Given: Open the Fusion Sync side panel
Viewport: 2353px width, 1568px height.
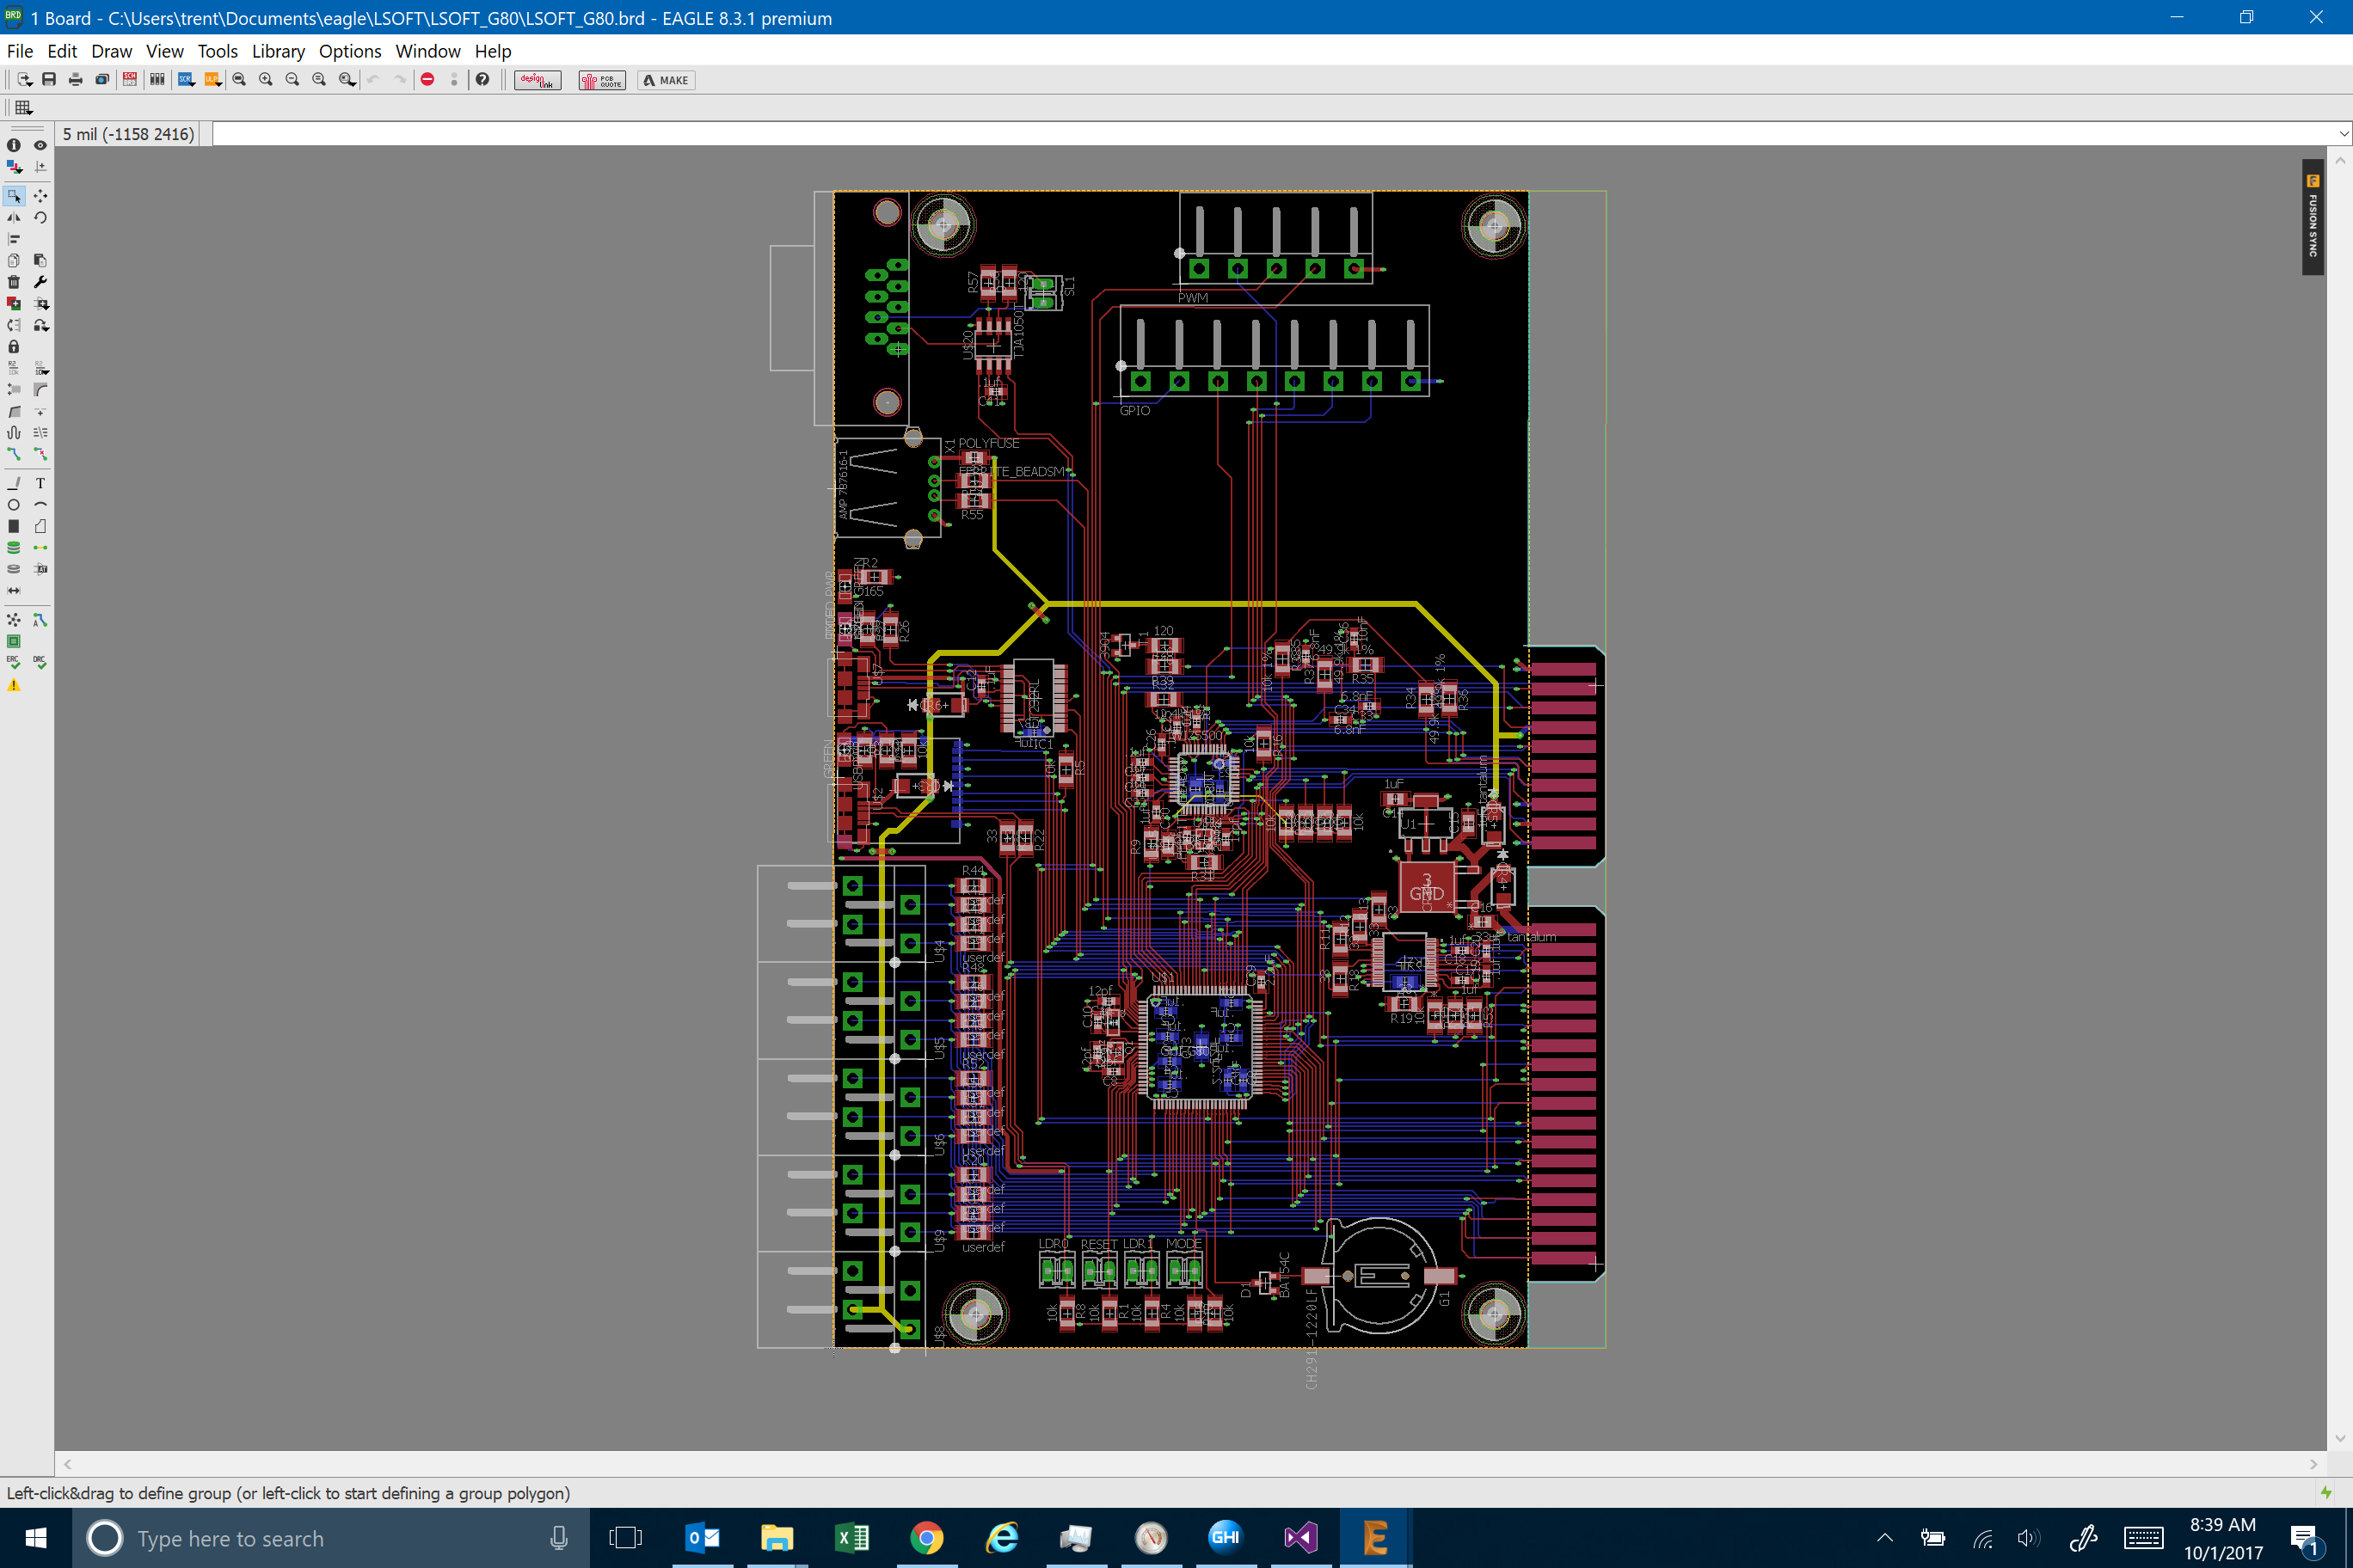Looking at the screenshot, I should tap(2313, 216).
